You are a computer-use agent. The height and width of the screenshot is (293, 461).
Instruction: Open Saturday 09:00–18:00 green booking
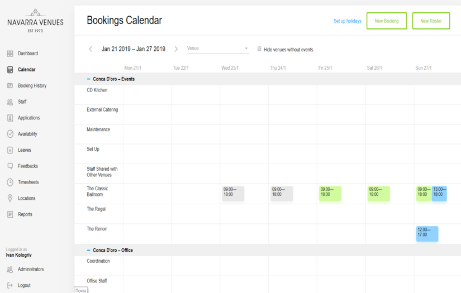click(x=379, y=194)
